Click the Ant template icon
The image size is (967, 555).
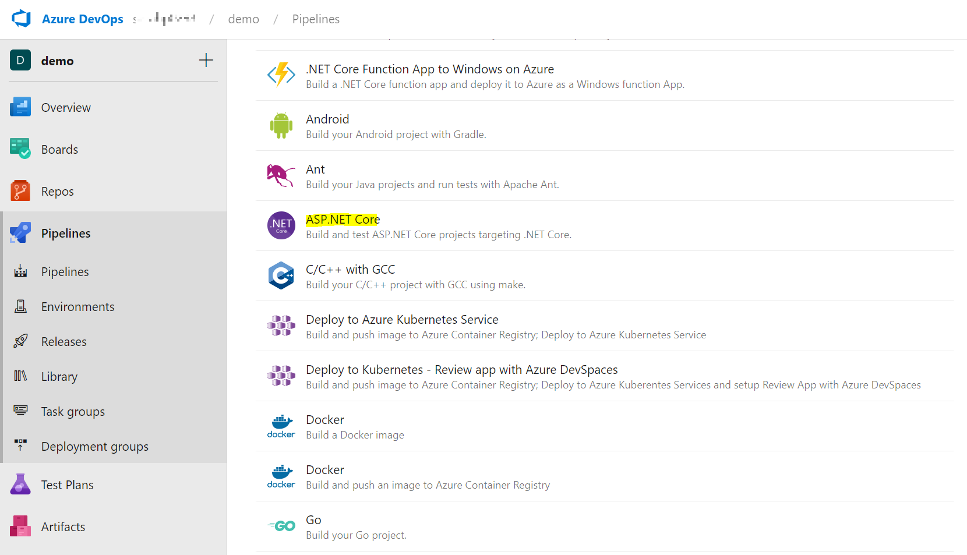pos(281,175)
